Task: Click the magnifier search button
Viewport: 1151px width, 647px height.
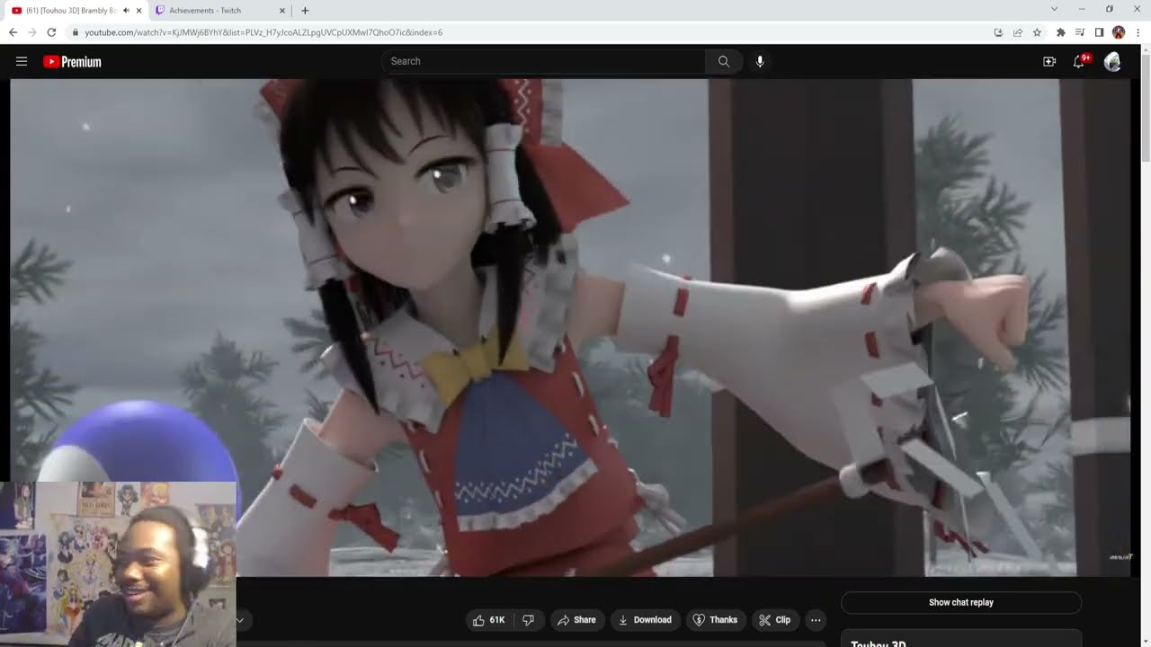Action: tap(724, 61)
